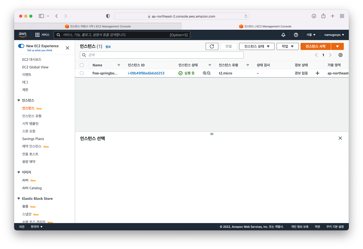
Task: Reload the page from the address bar
Action: pos(246,16)
